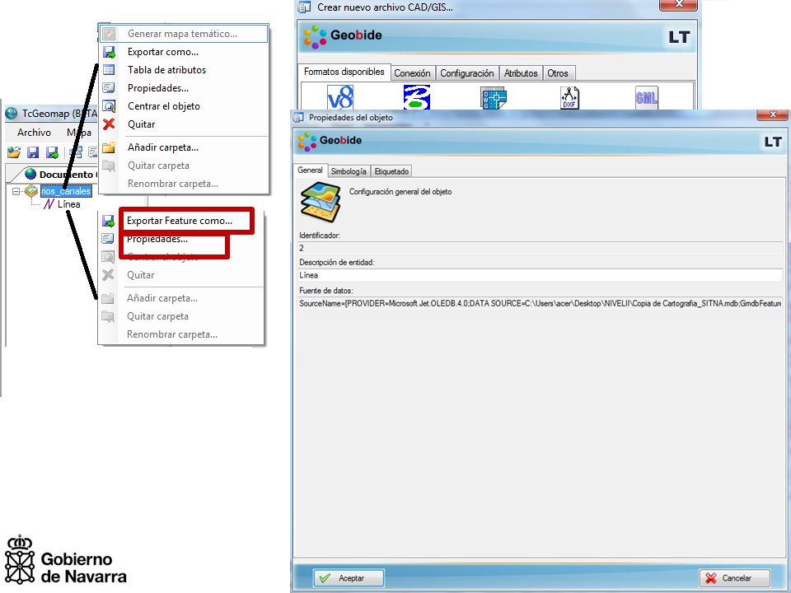Viewport: 791px width, 593px height.
Task: Switch to Formatos disponibles tab
Action: [344, 72]
